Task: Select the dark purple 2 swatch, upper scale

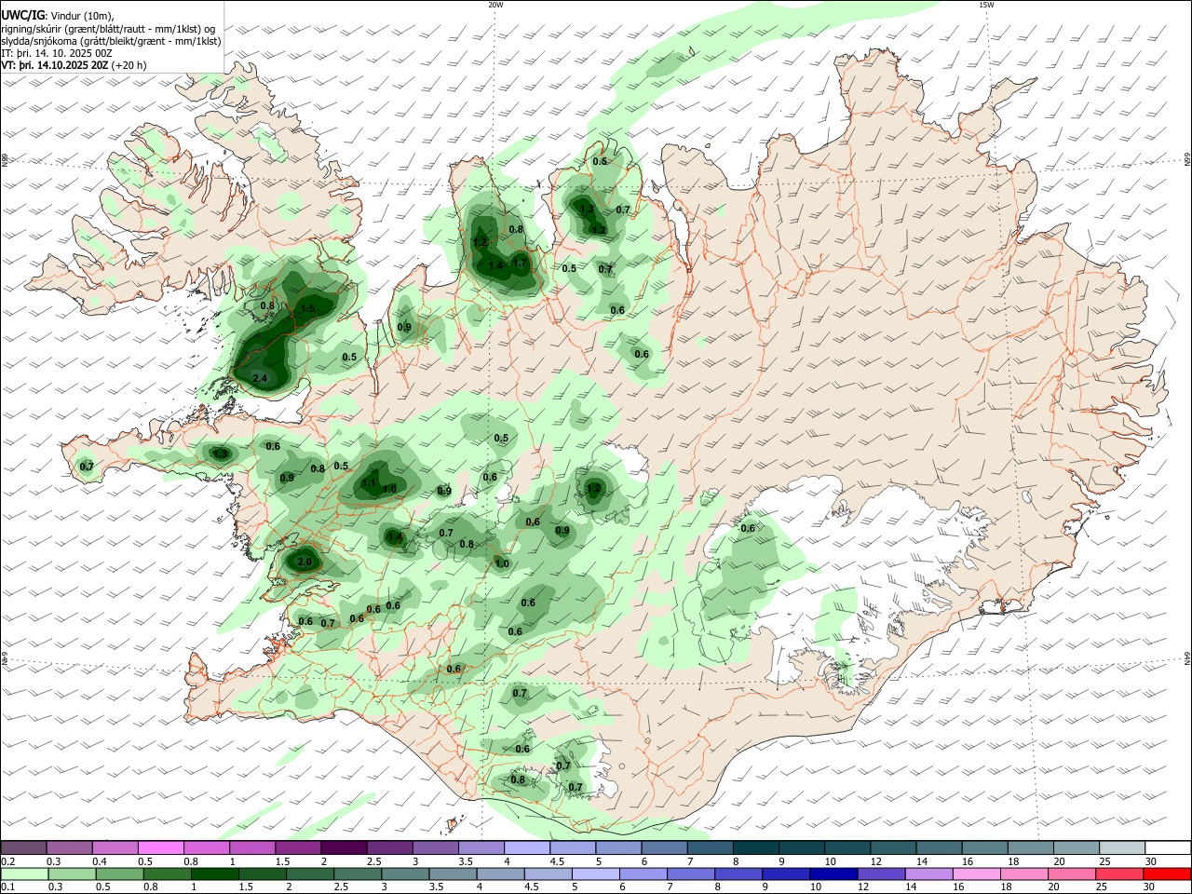Action: 343,847
